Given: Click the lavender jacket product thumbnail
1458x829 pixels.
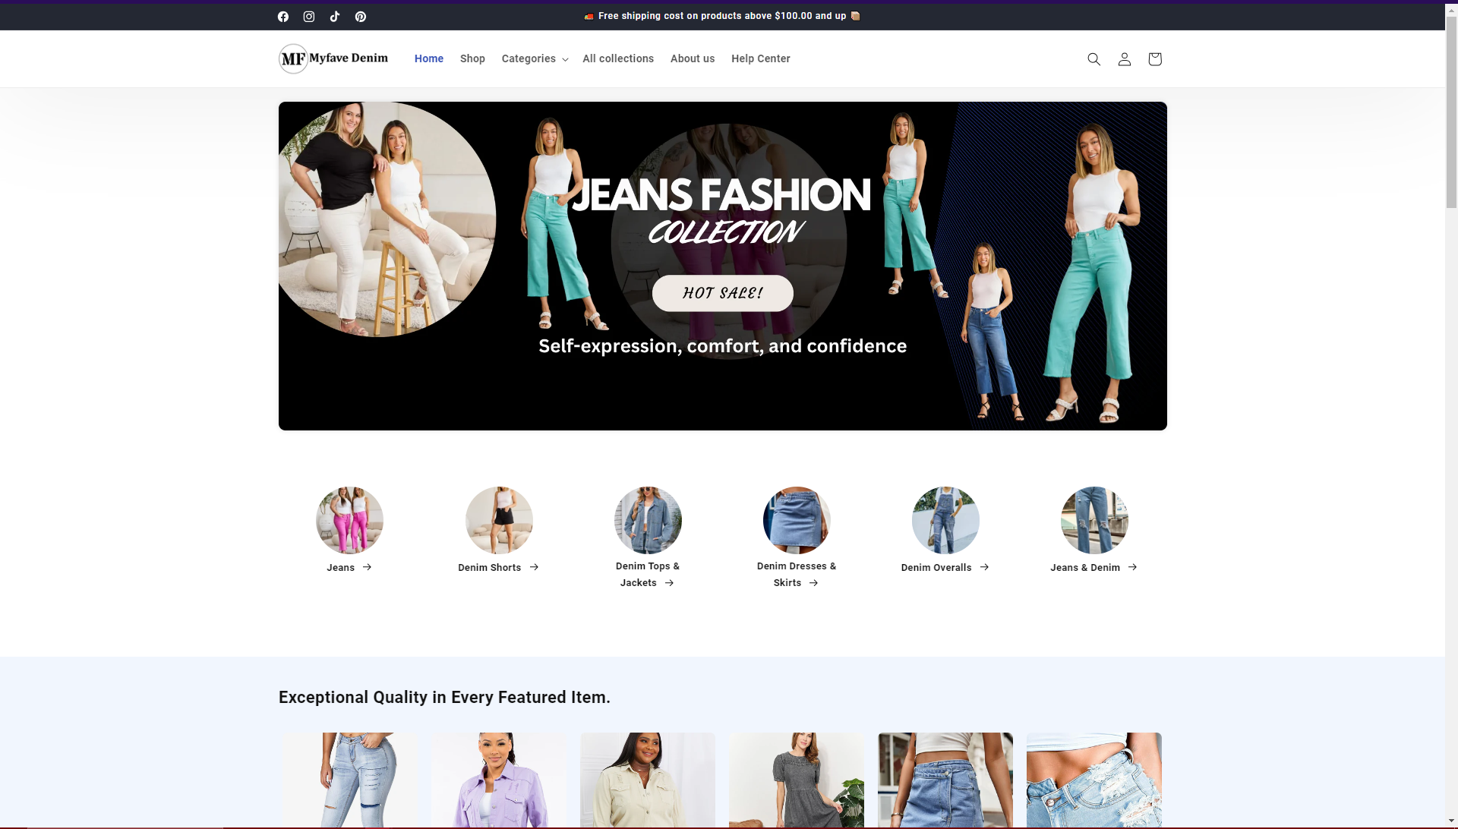Looking at the screenshot, I should pyautogui.click(x=498, y=780).
